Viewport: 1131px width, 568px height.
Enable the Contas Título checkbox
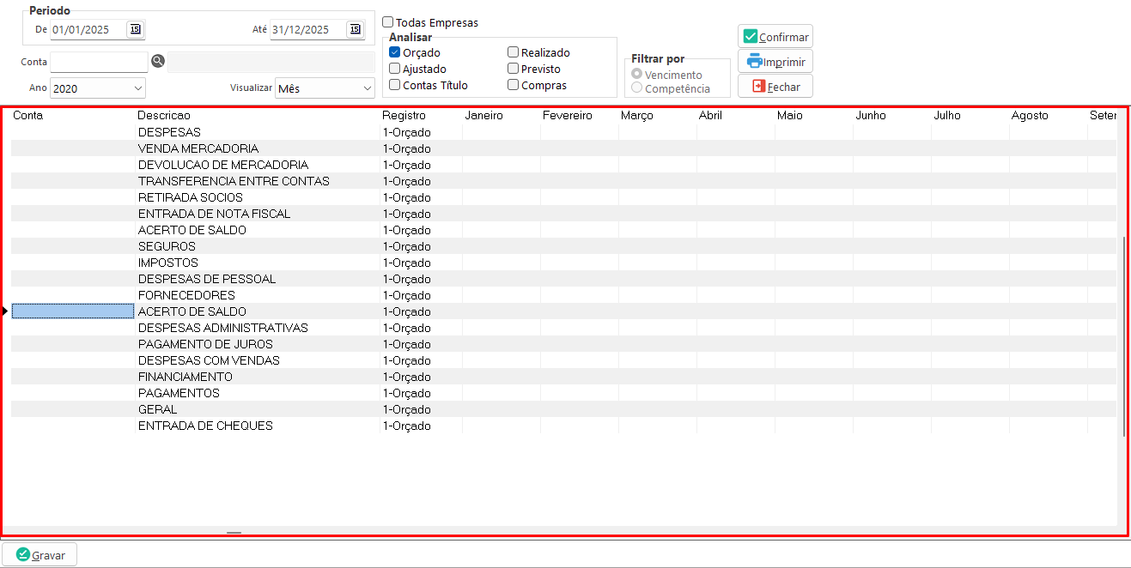point(395,85)
